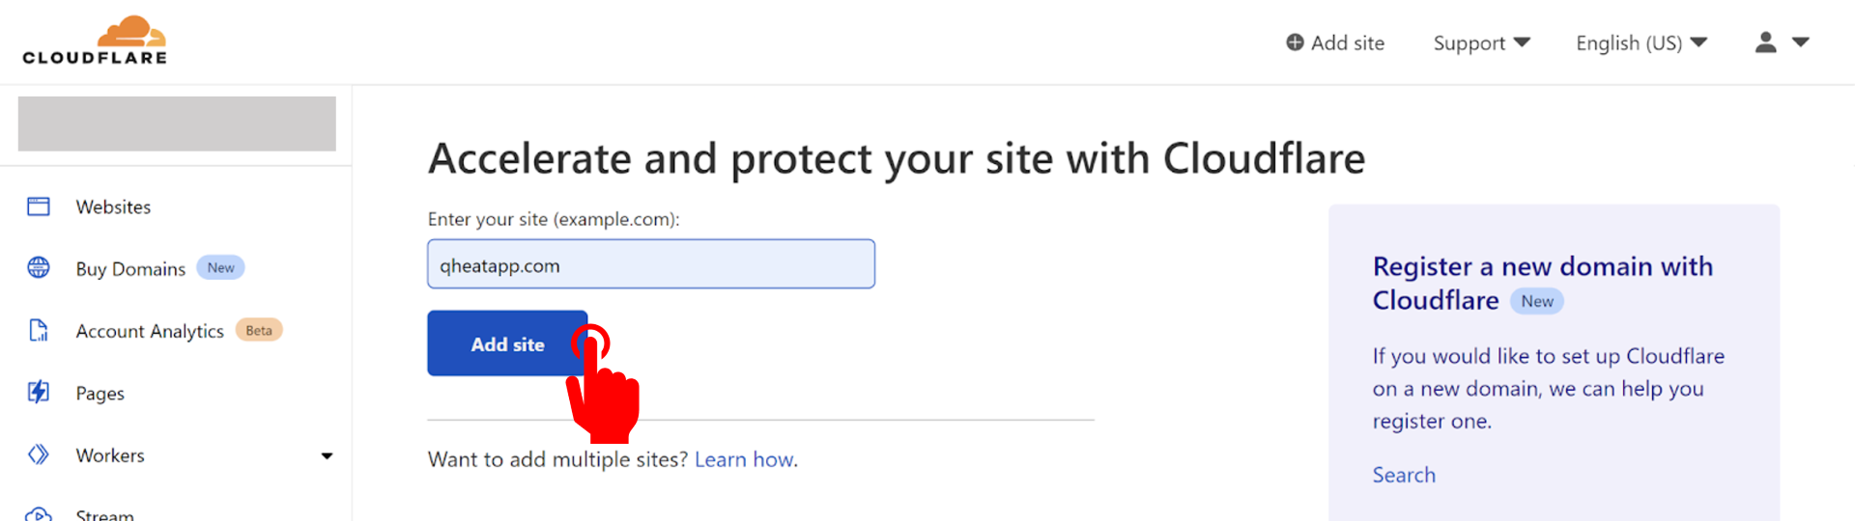Expand the Workers submenu arrow
This screenshot has width=1855, height=521.
pos(327,455)
